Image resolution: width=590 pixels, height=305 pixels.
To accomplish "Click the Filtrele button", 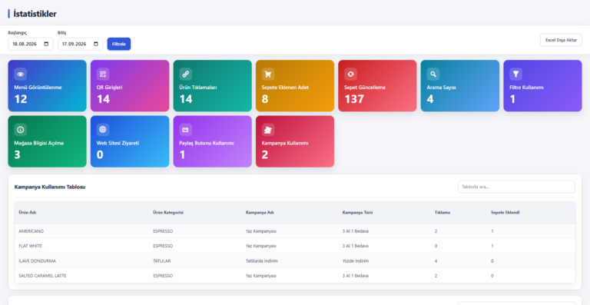I will tap(119, 44).
